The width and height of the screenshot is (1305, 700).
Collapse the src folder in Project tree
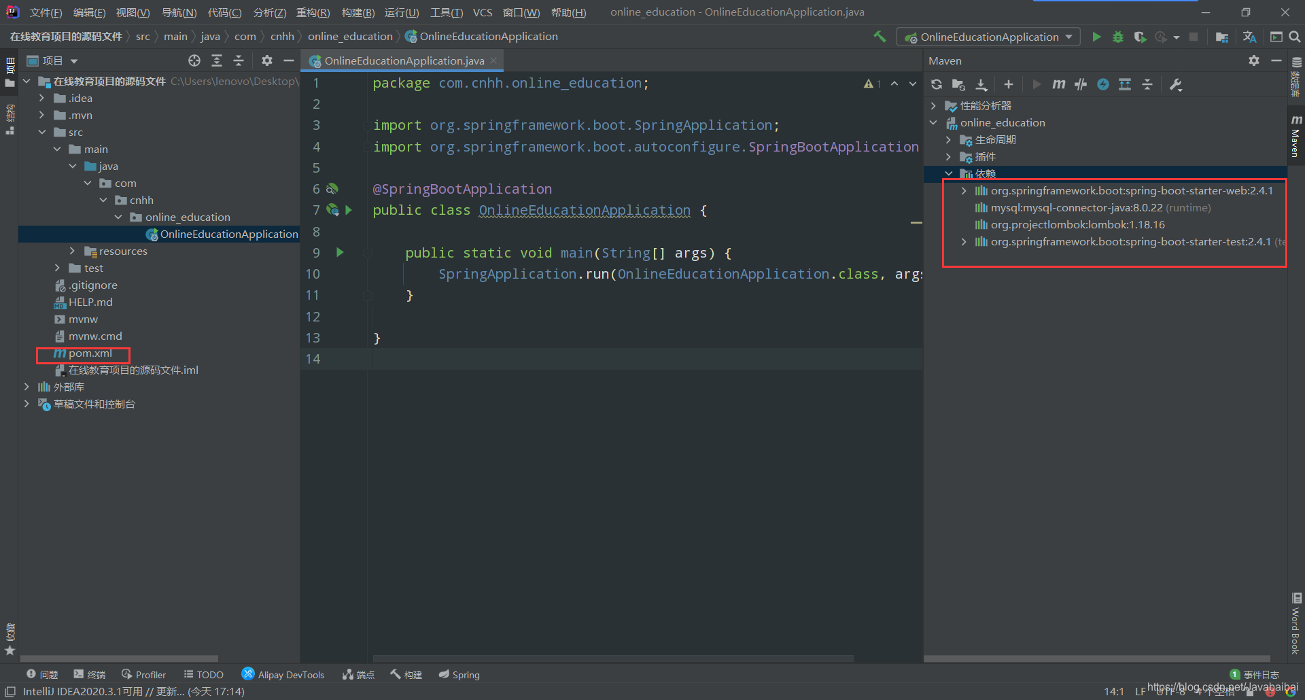click(42, 132)
